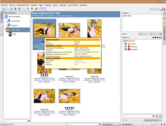The image size is (166, 126).
Task: Click the tag Search field in right panel
Action: coord(137,116)
